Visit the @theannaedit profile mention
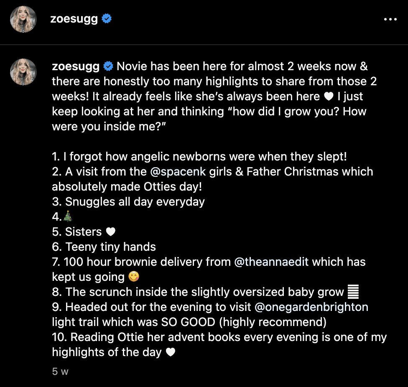408x387 pixels. point(272,262)
